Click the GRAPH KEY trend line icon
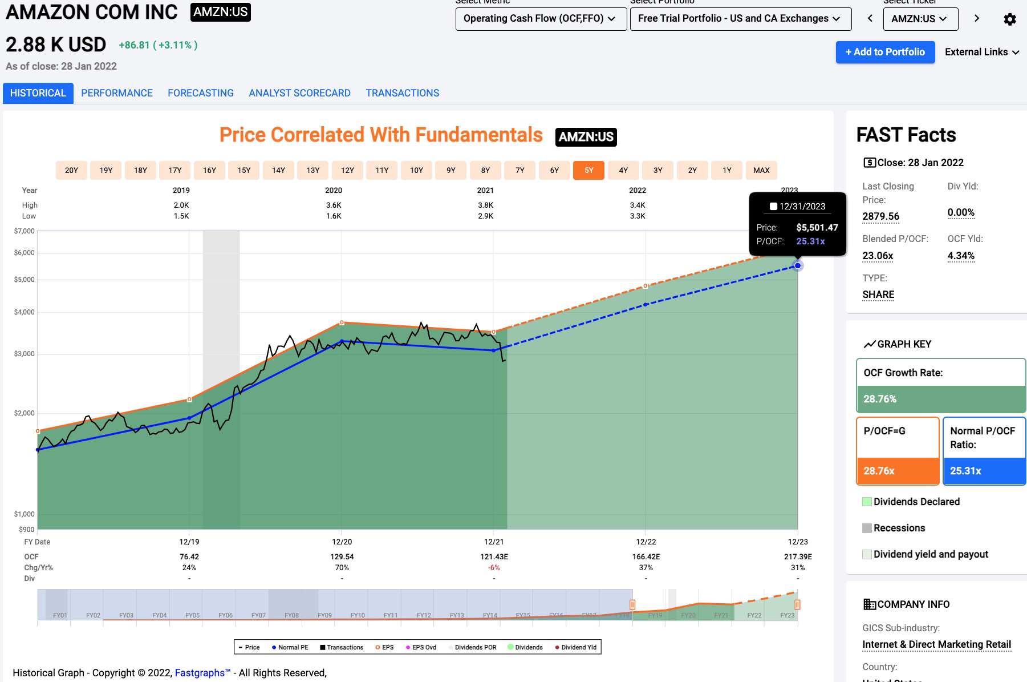Viewport: 1027px width, 682px height. tap(869, 344)
